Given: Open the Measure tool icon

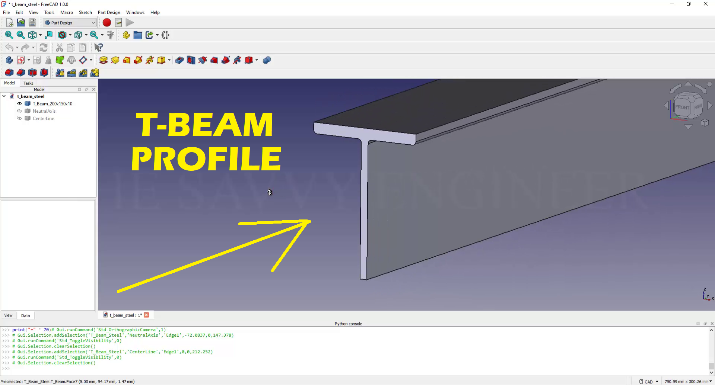Looking at the screenshot, I should point(110,35).
